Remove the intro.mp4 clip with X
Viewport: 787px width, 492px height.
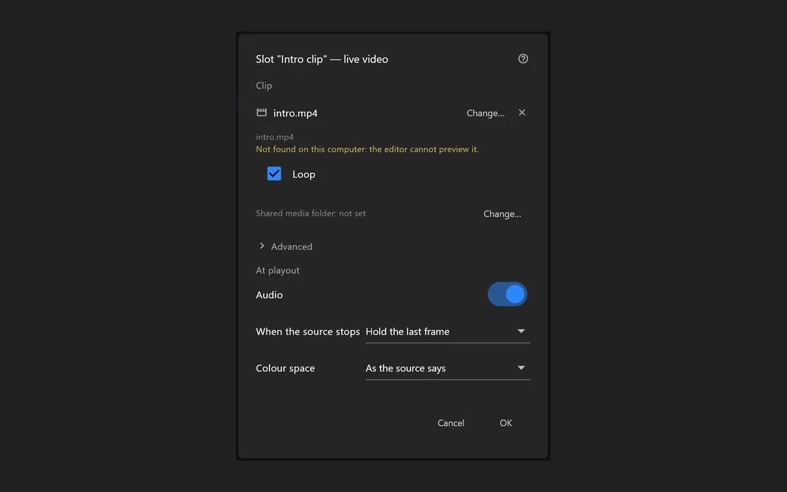click(x=522, y=113)
